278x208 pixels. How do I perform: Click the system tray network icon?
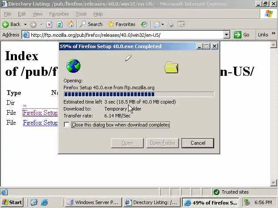(x=247, y=202)
